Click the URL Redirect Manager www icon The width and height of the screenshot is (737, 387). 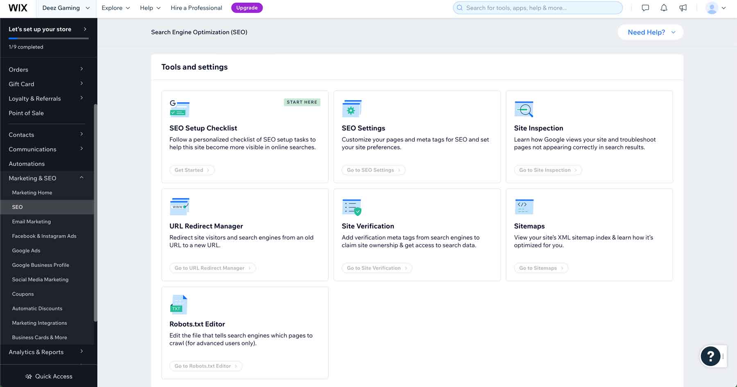click(x=179, y=206)
